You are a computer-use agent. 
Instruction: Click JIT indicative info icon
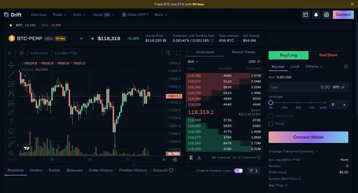click(259, 158)
